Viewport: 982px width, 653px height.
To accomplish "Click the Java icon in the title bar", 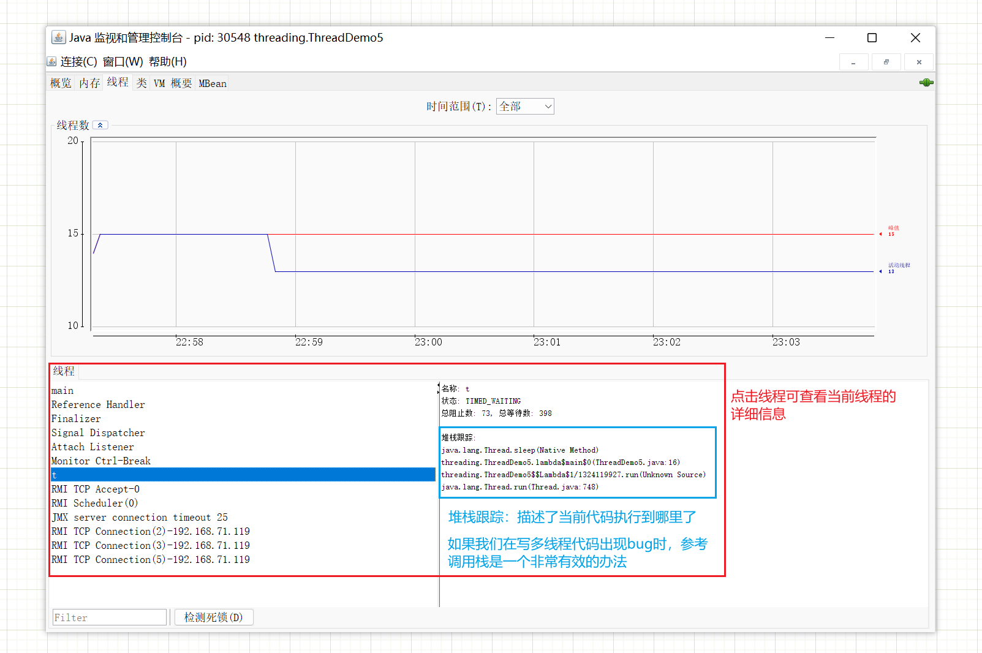I will (58, 37).
